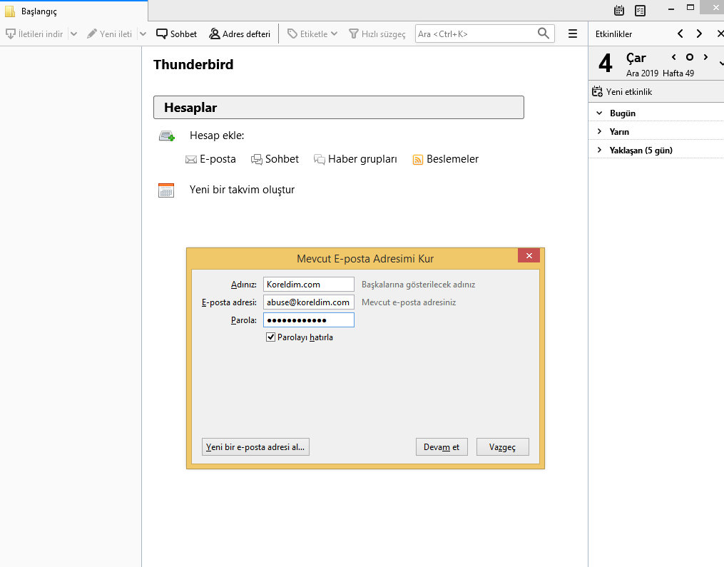Open the Sohbet chat toolbar icon
This screenshot has width=724, height=567.
[x=162, y=34]
